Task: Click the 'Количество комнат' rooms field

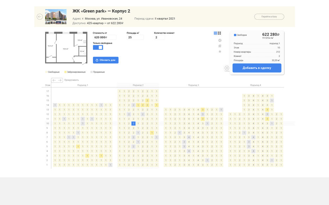Action: click(x=159, y=37)
